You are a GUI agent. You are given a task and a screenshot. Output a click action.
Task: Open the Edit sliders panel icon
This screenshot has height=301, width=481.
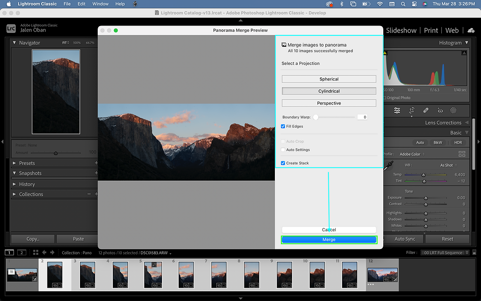click(x=397, y=110)
